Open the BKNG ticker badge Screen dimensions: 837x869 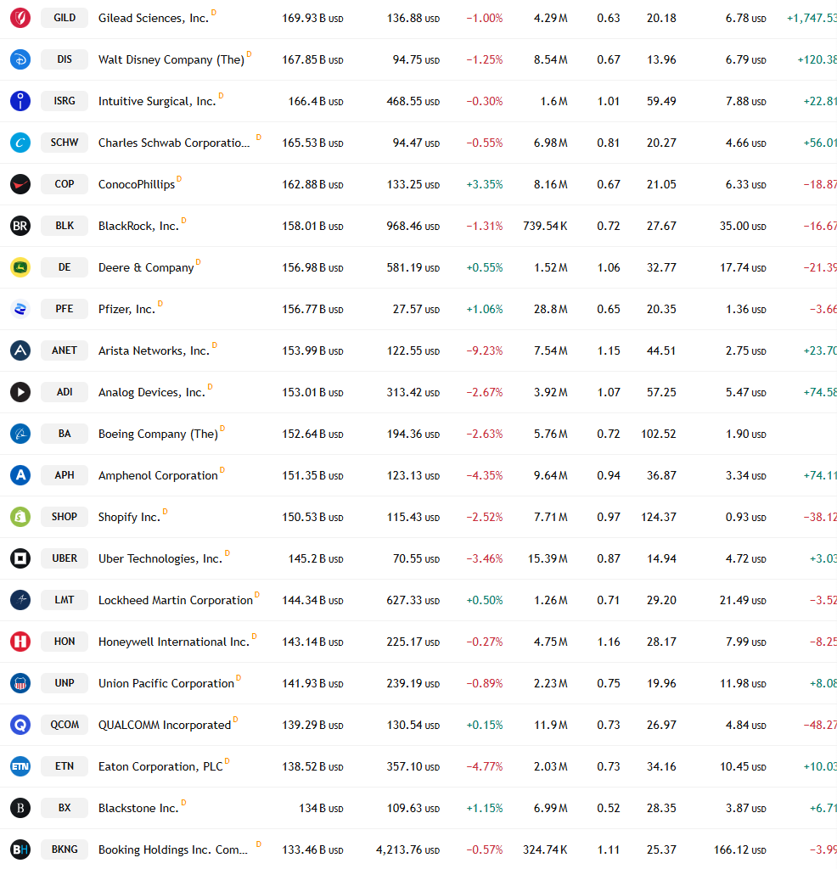click(x=65, y=849)
